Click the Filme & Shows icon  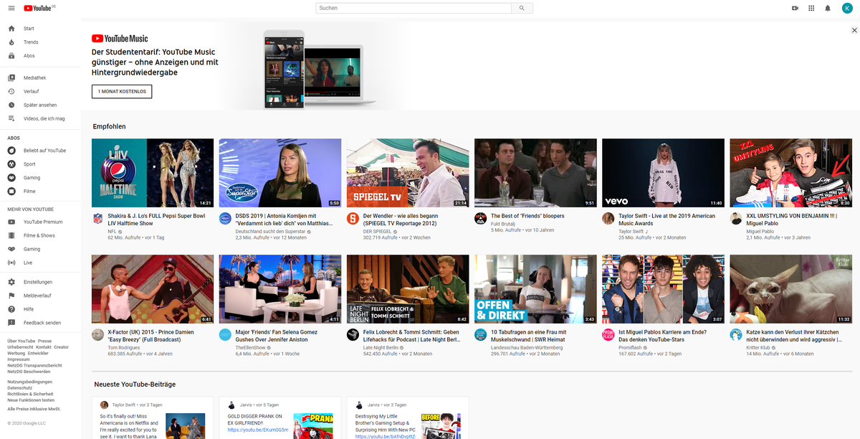click(11, 235)
